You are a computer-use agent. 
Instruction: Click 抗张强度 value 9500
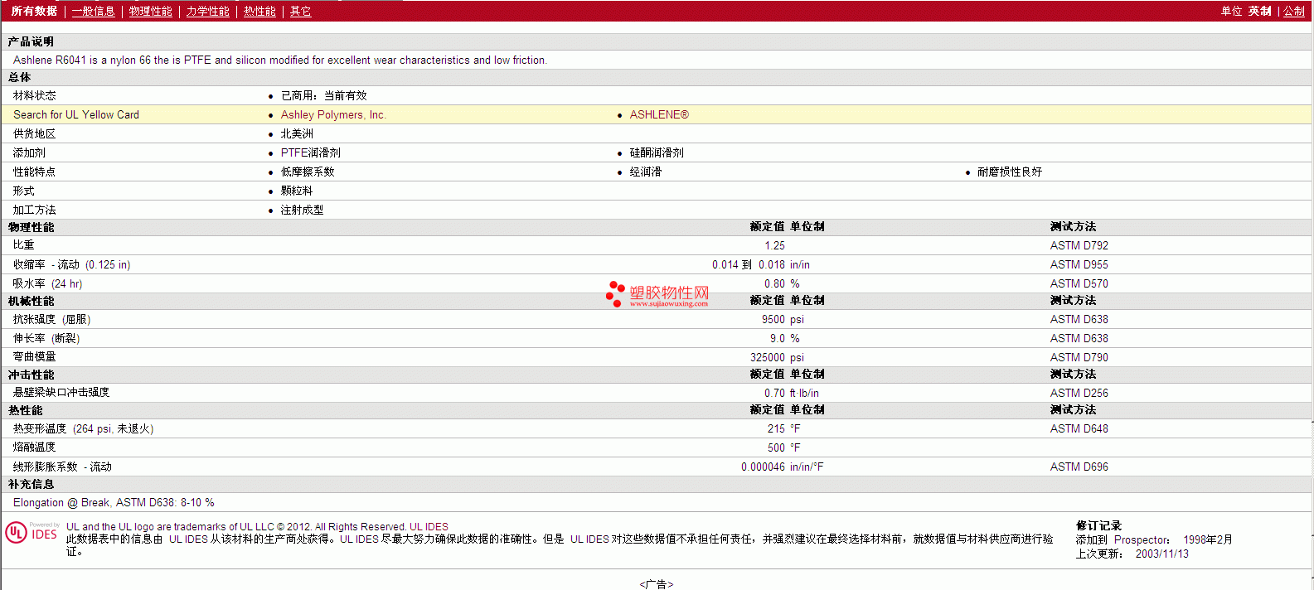pyautogui.click(x=773, y=320)
